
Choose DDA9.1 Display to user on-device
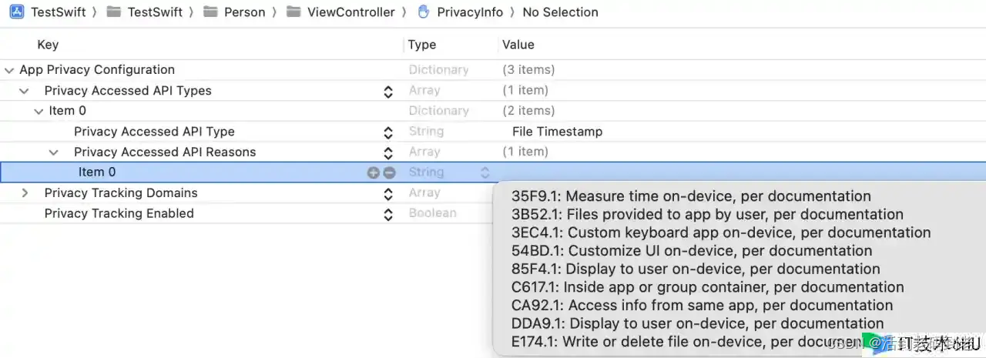(x=697, y=323)
